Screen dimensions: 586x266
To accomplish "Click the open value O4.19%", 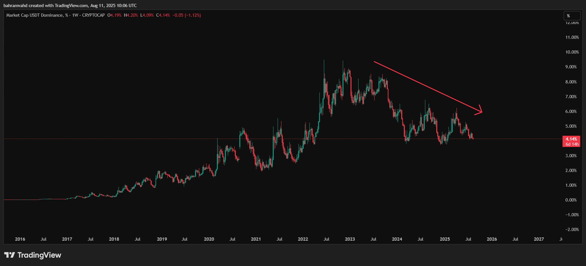I will [x=114, y=15].
